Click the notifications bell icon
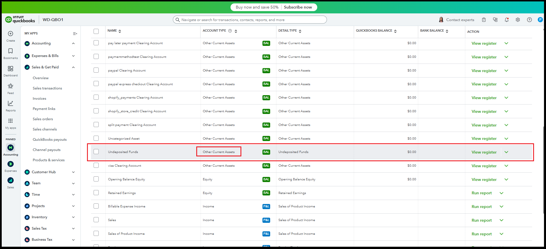546x249 pixels. [507, 20]
